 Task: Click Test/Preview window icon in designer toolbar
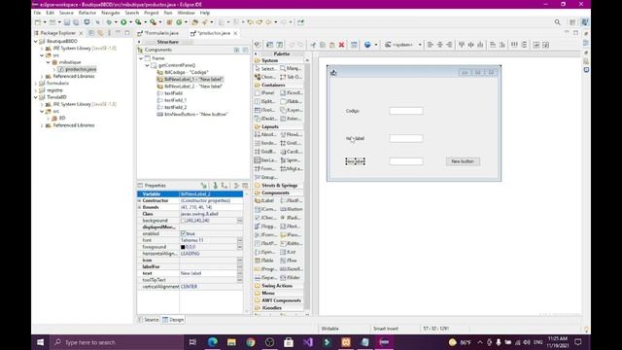click(354, 45)
